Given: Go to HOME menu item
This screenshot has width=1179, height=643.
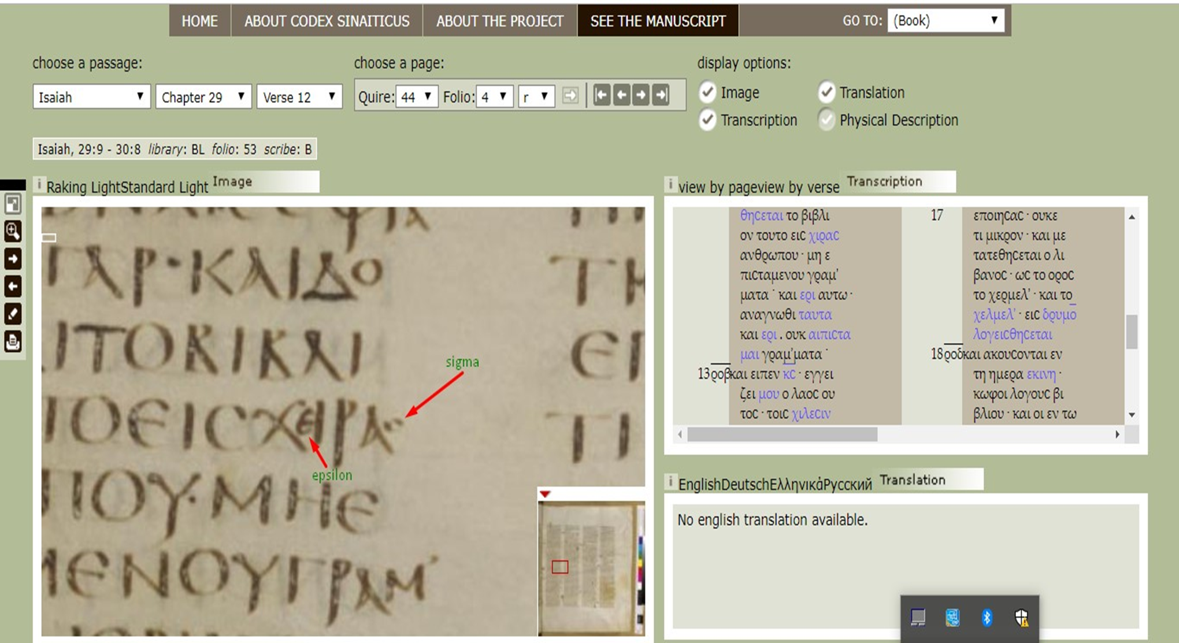Looking at the screenshot, I should click(x=200, y=21).
